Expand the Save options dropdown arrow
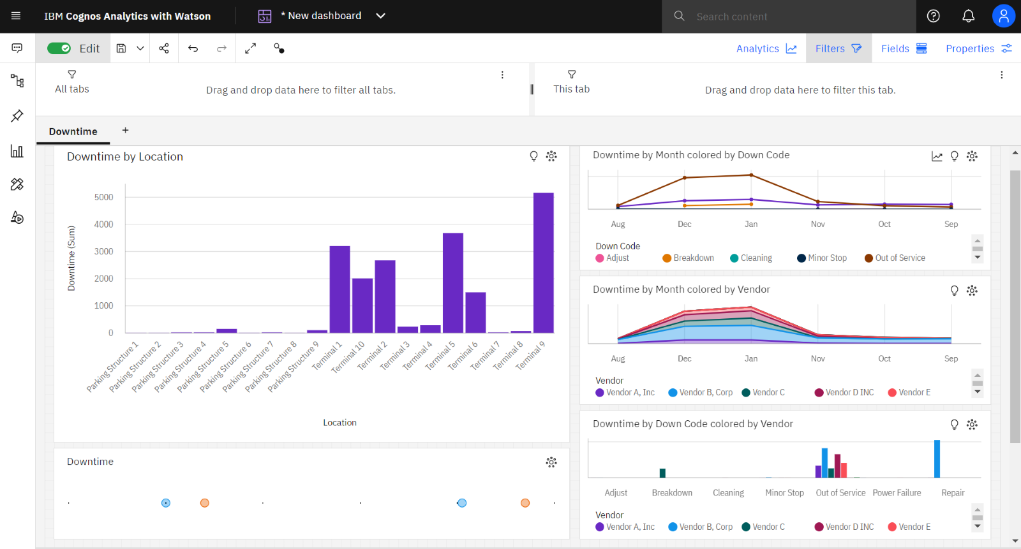The width and height of the screenshot is (1021, 549). [x=140, y=48]
